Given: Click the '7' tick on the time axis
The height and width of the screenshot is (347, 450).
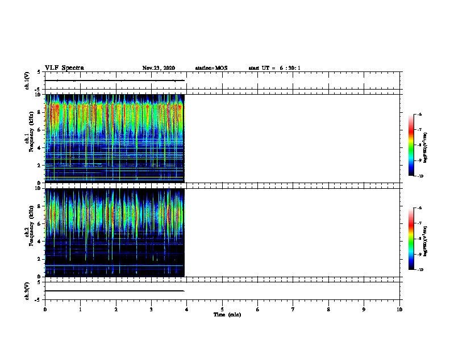Looking at the screenshot, I should (293, 310).
